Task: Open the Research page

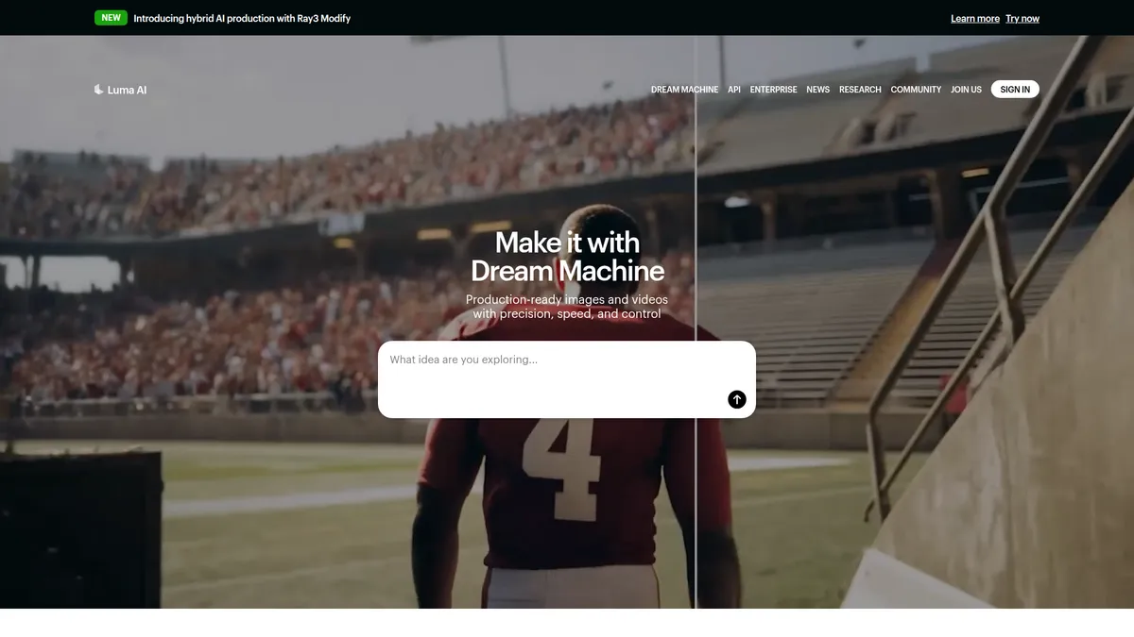Action: click(x=860, y=90)
